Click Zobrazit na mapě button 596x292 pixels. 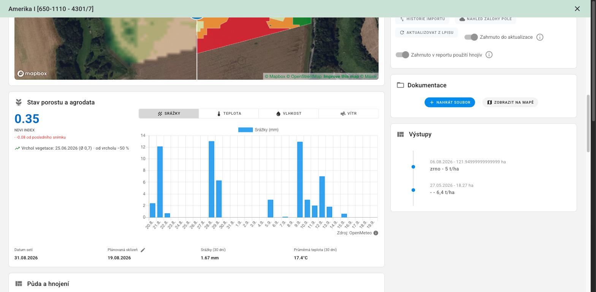510,102
